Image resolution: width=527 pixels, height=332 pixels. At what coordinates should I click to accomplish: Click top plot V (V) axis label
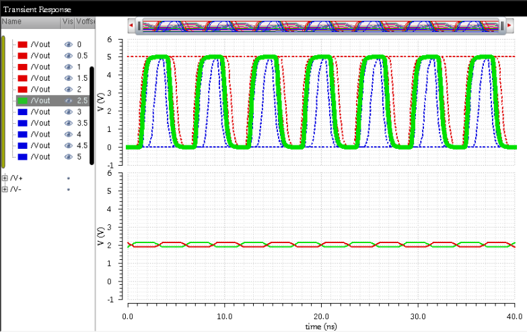tap(101, 102)
